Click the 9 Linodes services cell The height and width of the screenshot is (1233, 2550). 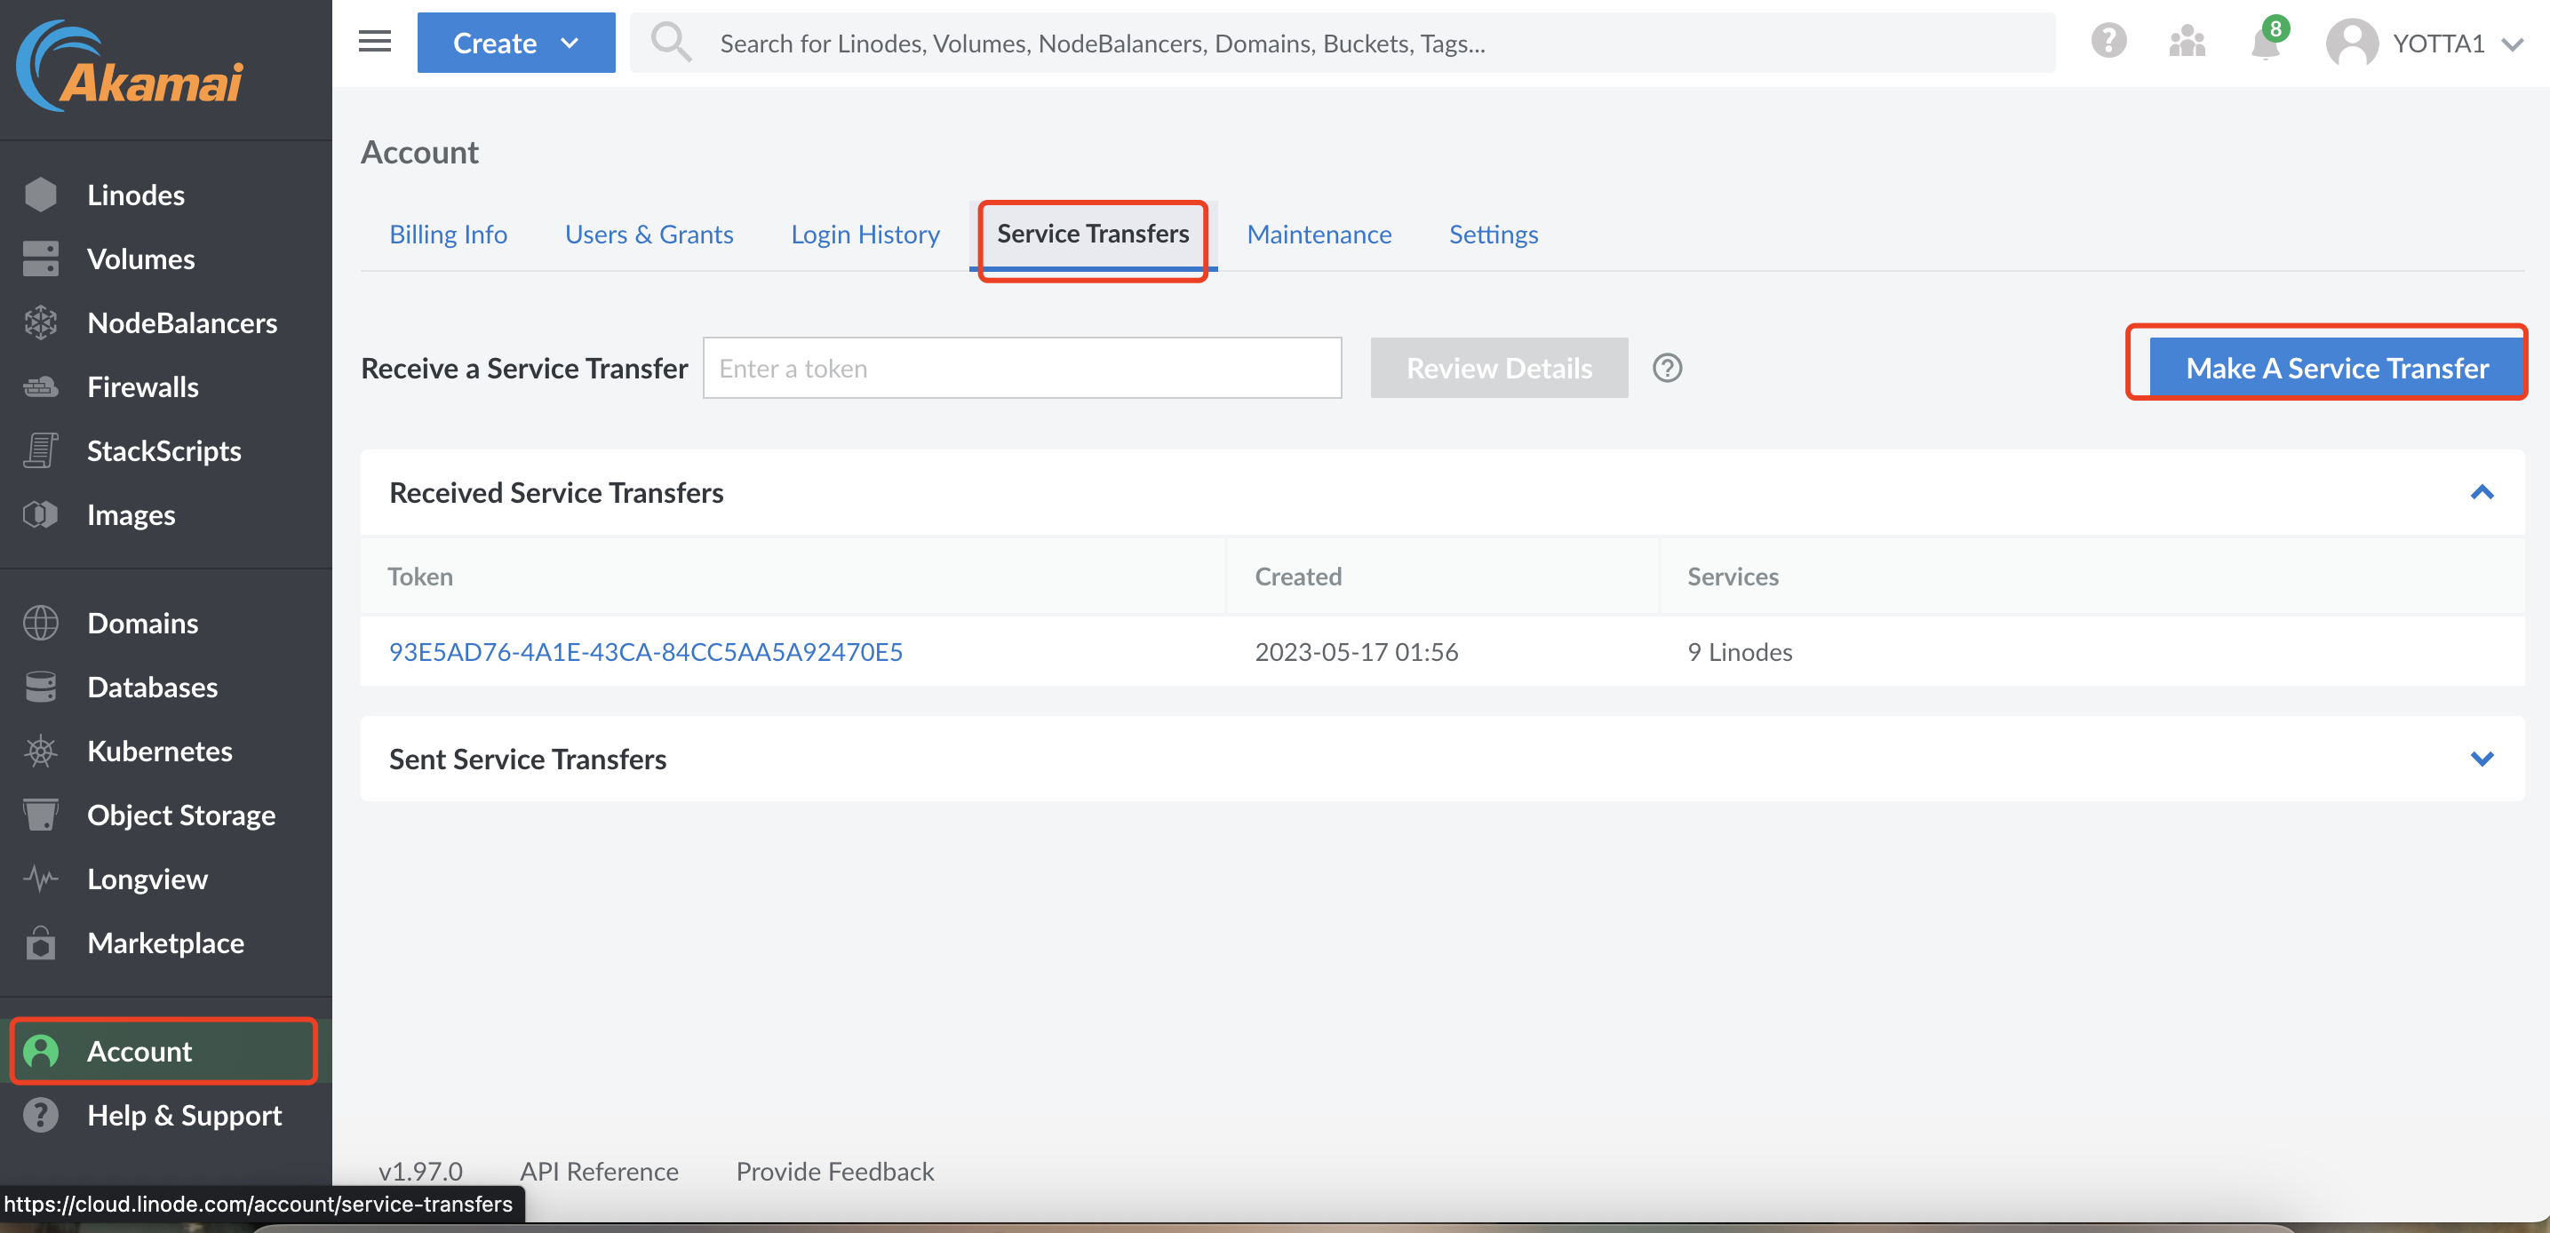(1740, 651)
